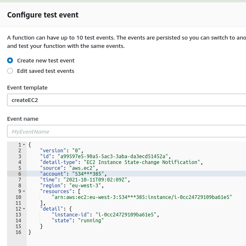Click the Configure test event heading
Viewport: 246px width, 246px height.
coord(43,15)
